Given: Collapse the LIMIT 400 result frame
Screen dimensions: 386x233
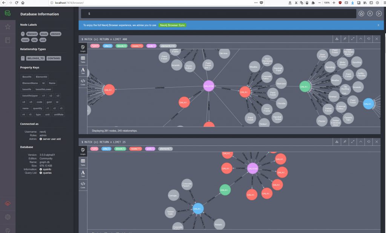Looking at the screenshot, I should 361,39.
